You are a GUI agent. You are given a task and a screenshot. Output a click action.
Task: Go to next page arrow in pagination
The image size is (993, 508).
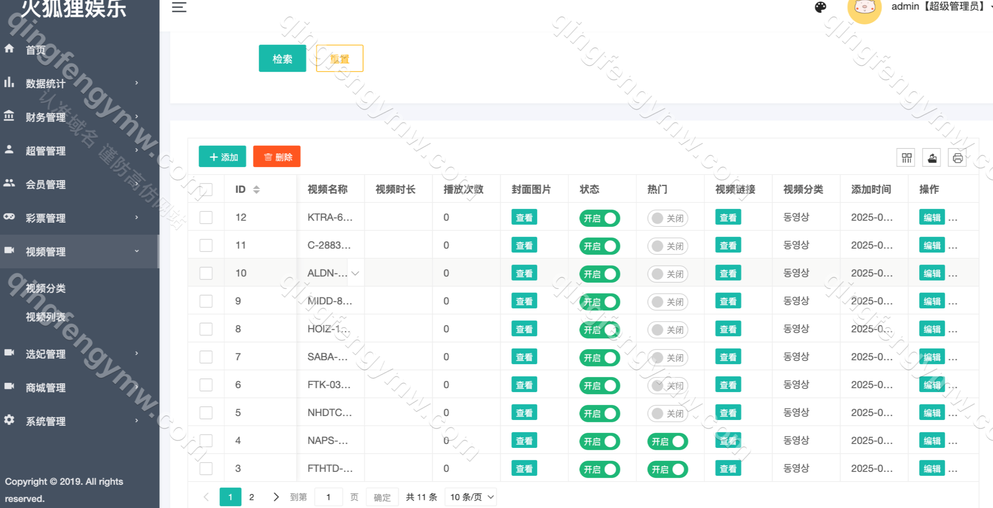pos(276,497)
